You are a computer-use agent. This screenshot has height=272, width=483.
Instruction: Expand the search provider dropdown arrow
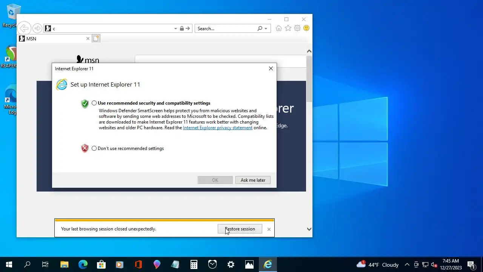pyautogui.click(x=266, y=28)
